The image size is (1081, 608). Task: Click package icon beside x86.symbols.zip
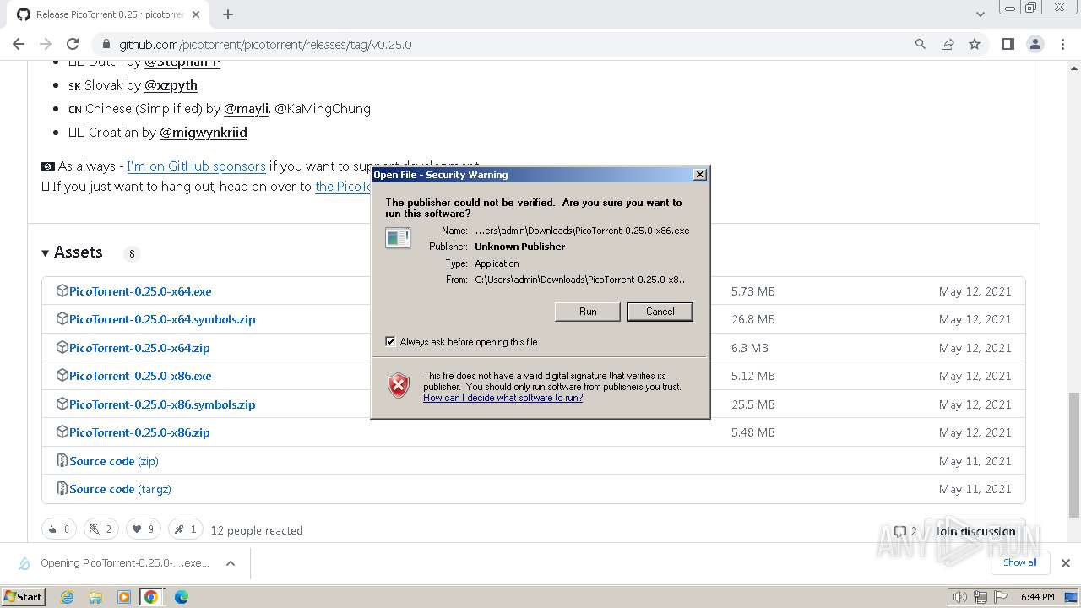tap(62, 404)
